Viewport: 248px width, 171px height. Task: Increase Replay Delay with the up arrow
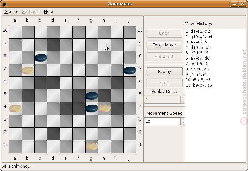click(183, 98)
